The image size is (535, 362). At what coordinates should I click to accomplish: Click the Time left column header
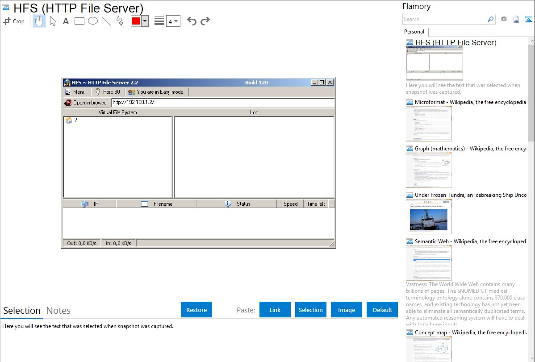click(316, 204)
